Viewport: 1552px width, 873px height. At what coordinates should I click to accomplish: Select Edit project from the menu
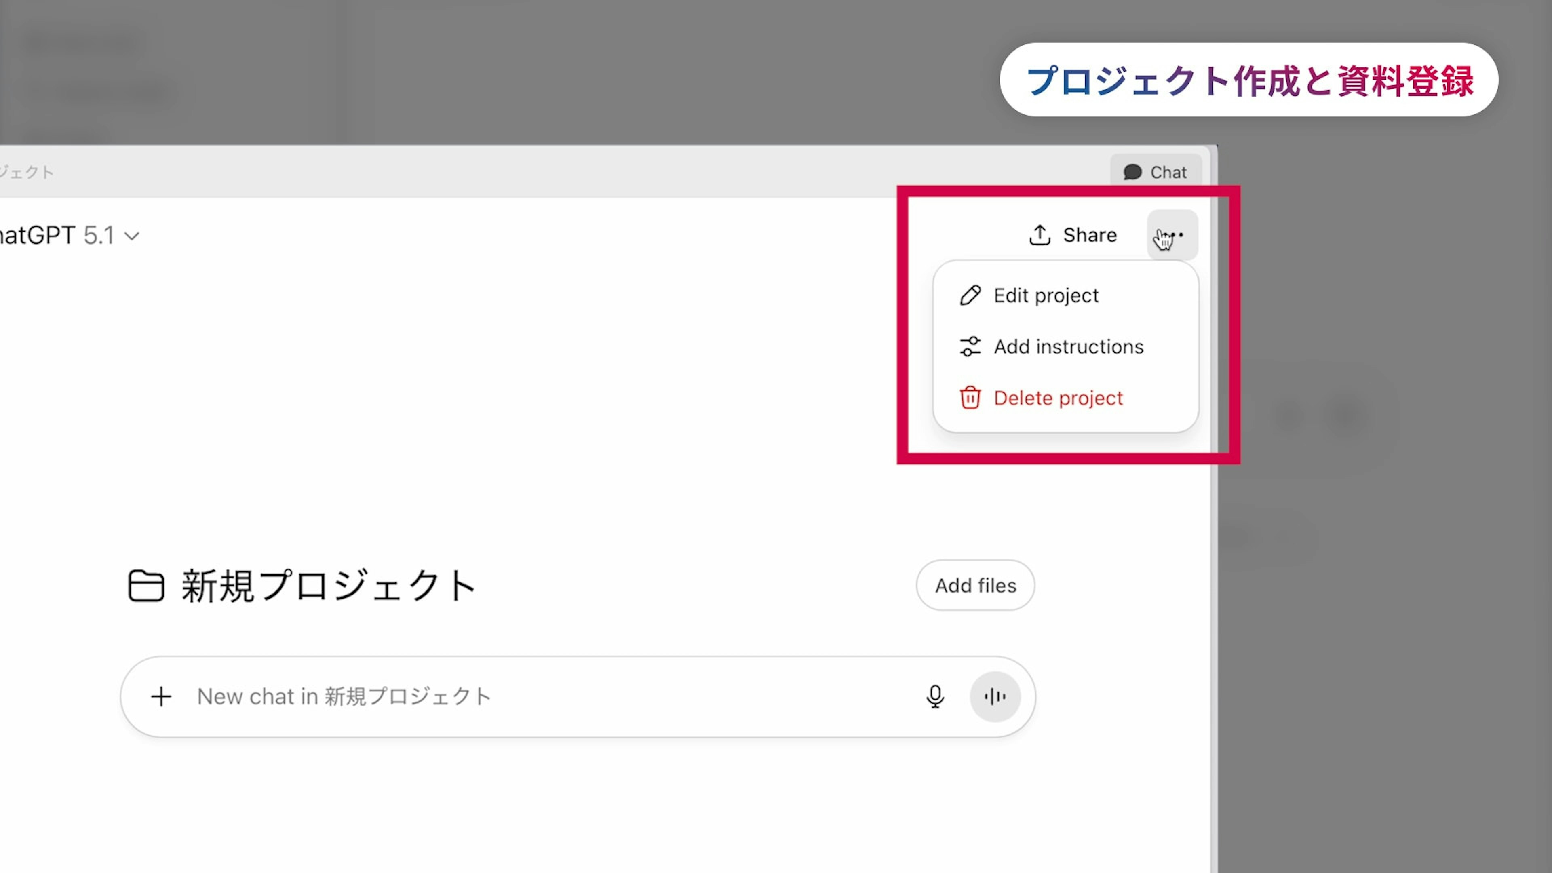tap(1046, 295)
